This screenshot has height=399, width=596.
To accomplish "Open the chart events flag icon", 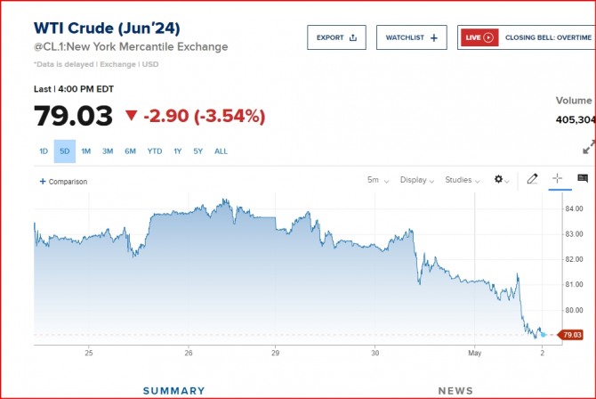I will click(583, 179).
